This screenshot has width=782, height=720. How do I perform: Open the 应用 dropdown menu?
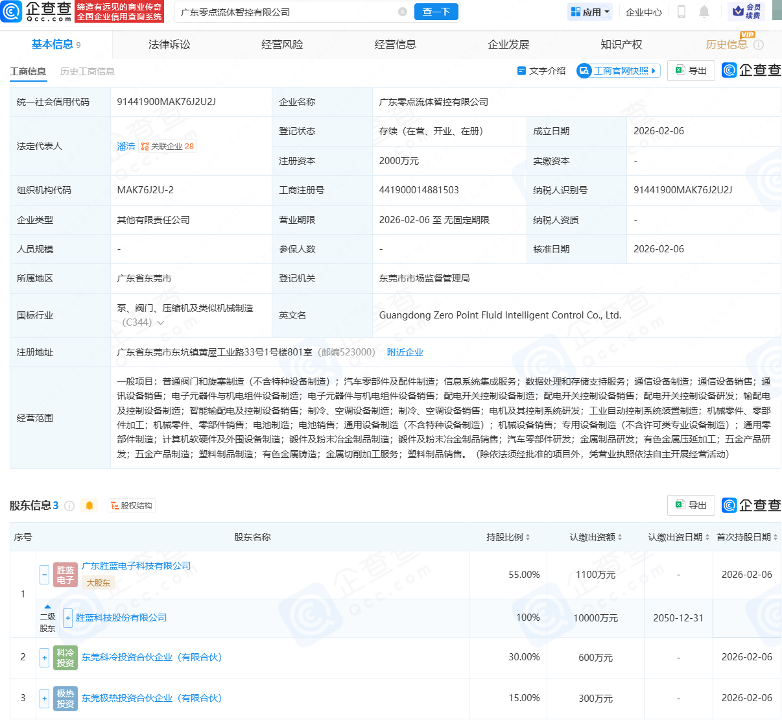coord(590,12)
